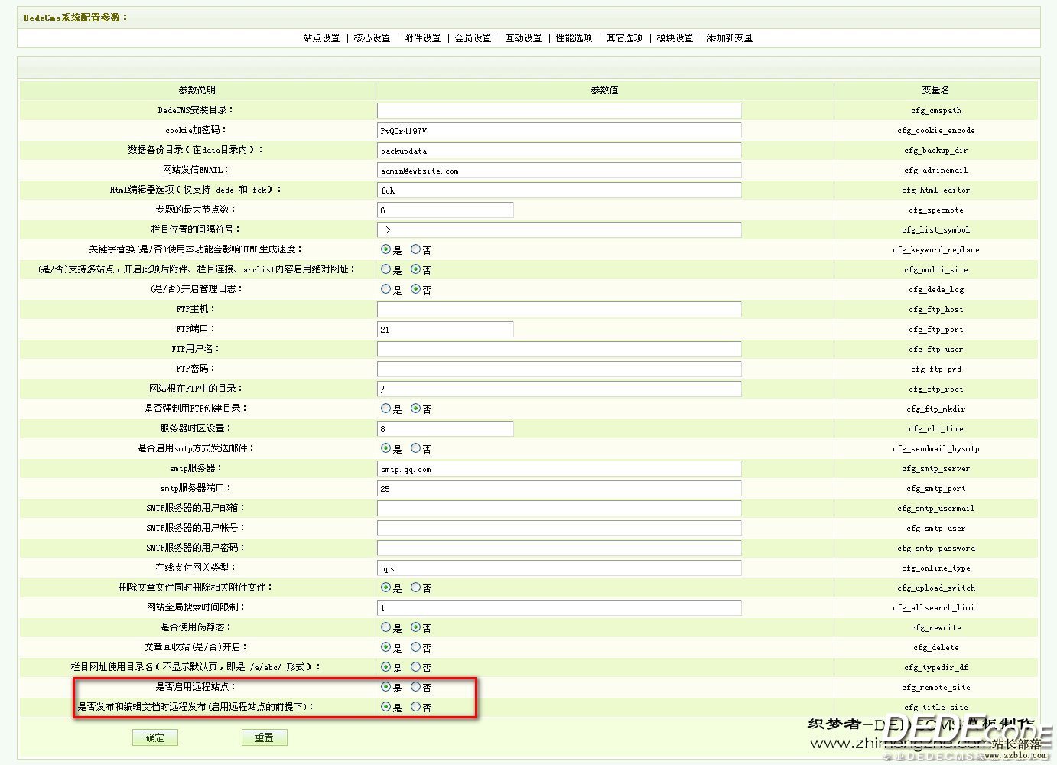Click the 网站发信EMAIL input field
The image size is (1057, 765).
click(559, 170)
